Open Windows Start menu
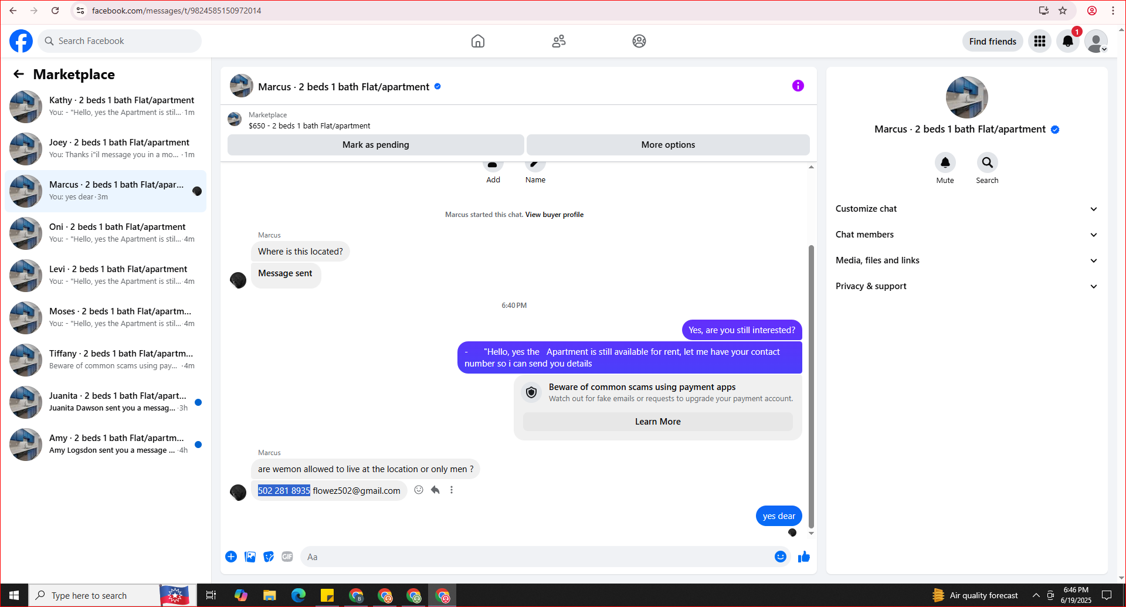1126x607 pixels. tap(14, 595)
